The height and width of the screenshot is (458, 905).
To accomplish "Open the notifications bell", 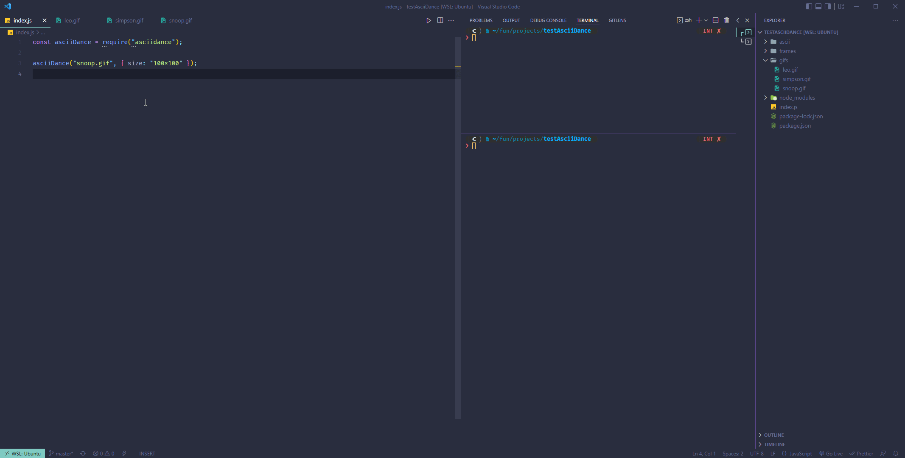I will point(895,453).
